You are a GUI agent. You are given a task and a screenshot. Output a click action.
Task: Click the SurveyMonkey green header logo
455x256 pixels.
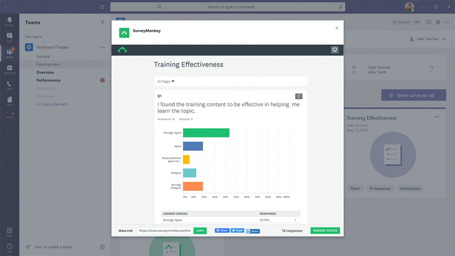coord(122,50)
